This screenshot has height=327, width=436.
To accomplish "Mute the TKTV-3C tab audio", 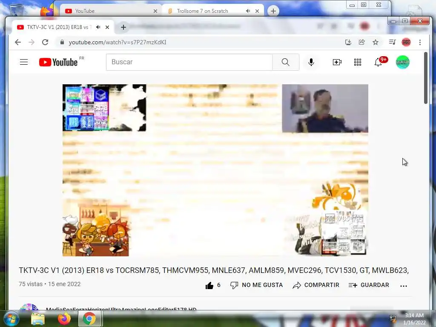I will point(98,27).
